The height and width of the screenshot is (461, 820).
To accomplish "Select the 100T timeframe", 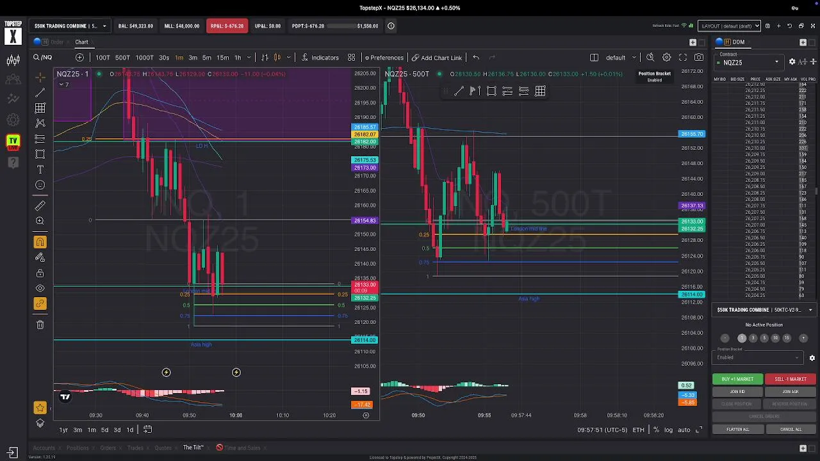I will click(102, 58).
